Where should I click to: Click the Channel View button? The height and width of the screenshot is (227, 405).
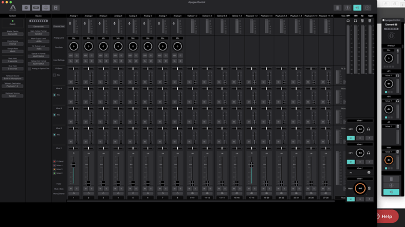point(59,26)
